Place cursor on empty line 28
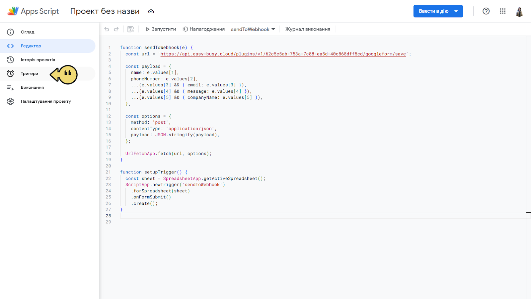Image resolution: width=531 pixels, height=299 pixels. click(323, 216)
